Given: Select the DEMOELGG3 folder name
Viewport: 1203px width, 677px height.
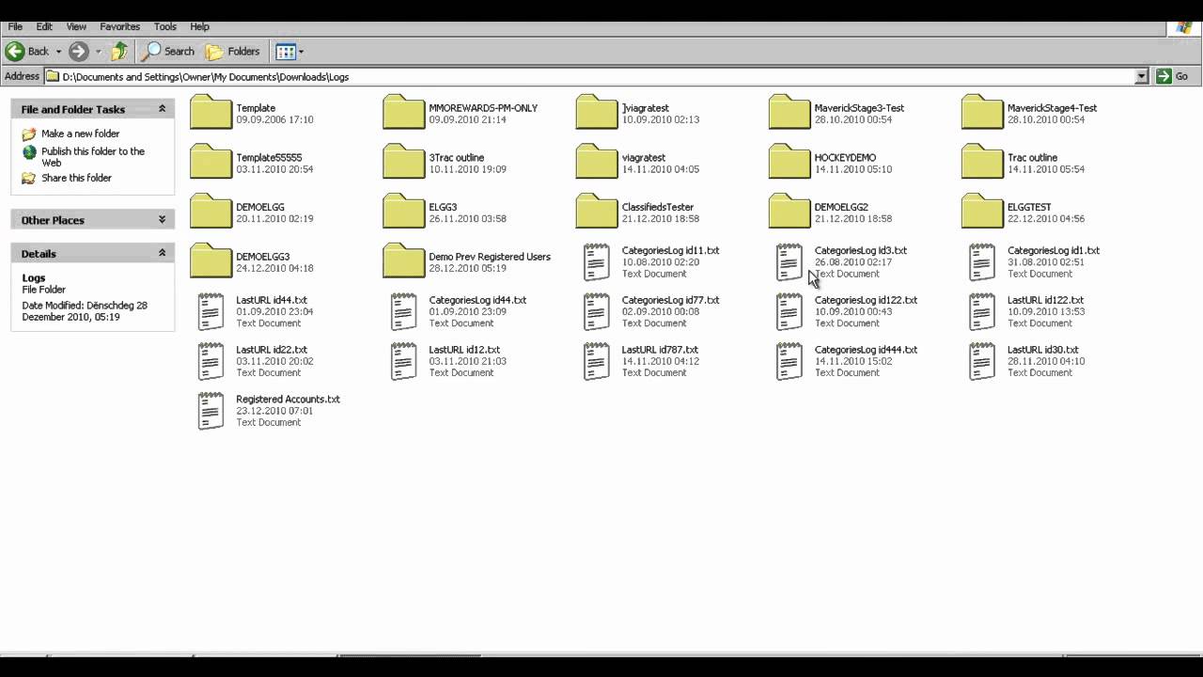Looking at the screenshot, I should pyautogui.click(x=262, y=257).
